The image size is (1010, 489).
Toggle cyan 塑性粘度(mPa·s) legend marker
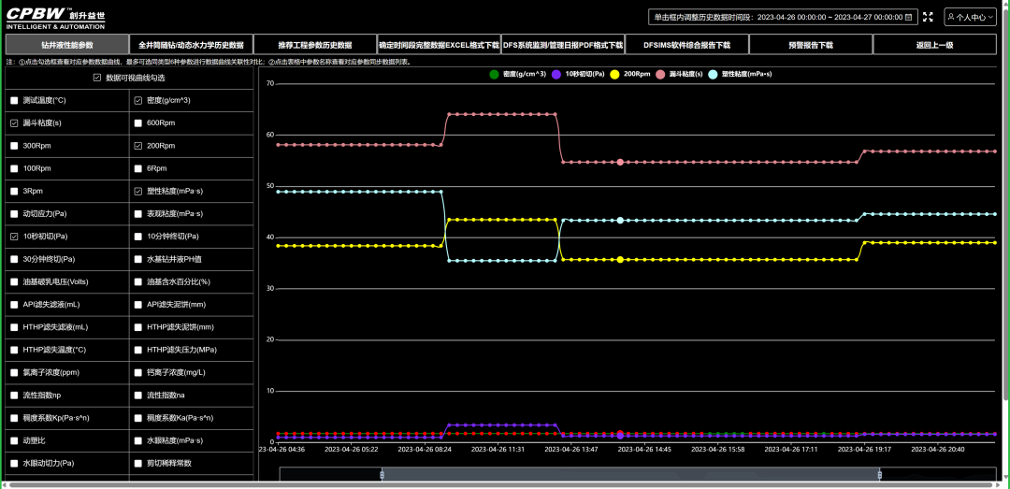click(713, 74)
